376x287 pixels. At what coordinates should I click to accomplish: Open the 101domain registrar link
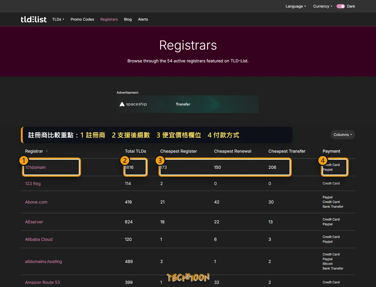(35, 167)
